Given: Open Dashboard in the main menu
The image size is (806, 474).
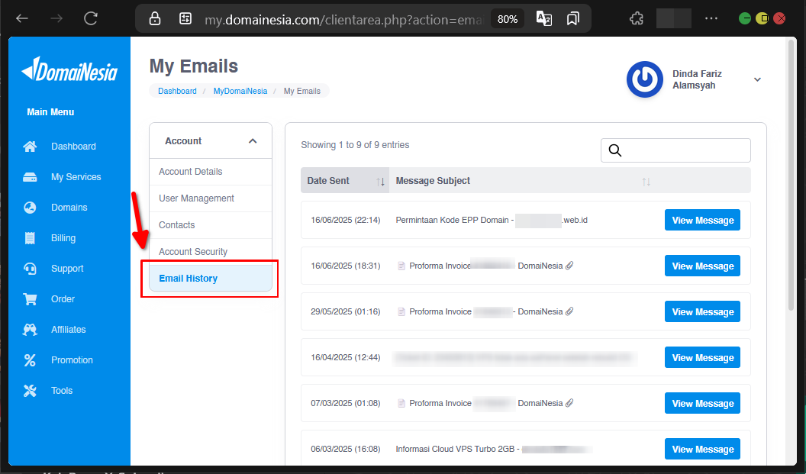Looking at the screenshot, I should [73, 147].
